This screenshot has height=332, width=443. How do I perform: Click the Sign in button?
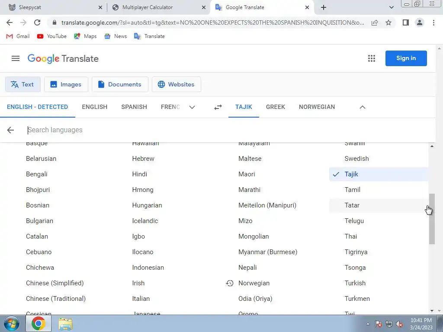click(x=406, y=58)
